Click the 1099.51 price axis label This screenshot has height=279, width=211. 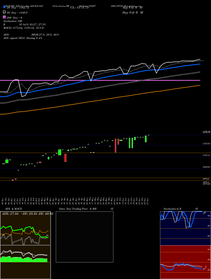206,167
